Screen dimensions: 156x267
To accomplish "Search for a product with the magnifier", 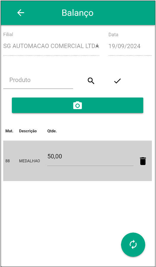I will pos(91,81).
